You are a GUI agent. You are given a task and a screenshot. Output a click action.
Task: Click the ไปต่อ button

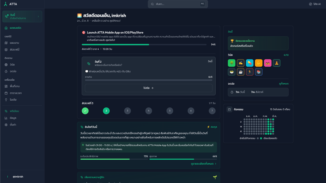[149, 88]
